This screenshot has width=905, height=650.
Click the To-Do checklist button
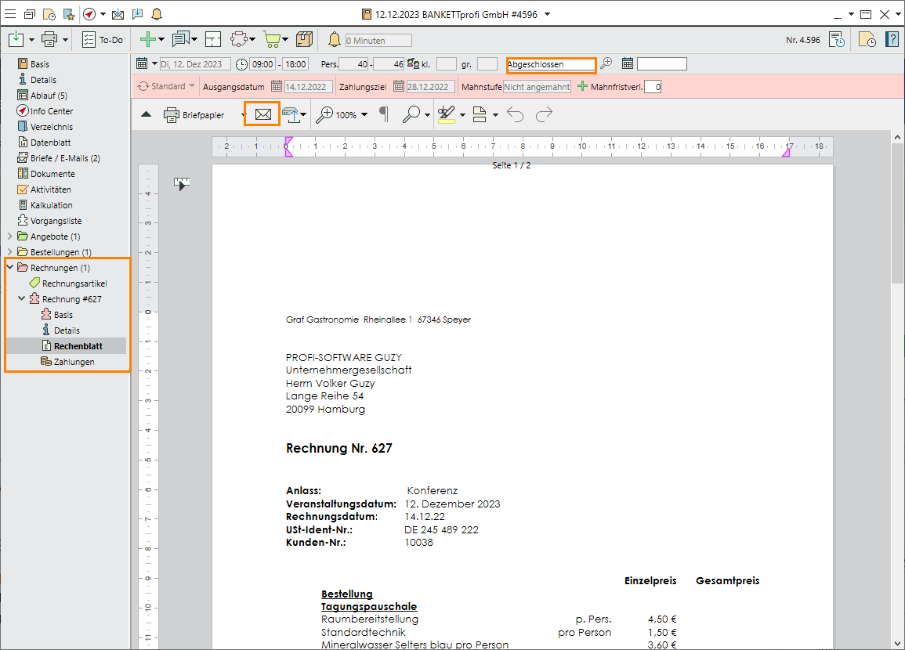tap(103, 39)
